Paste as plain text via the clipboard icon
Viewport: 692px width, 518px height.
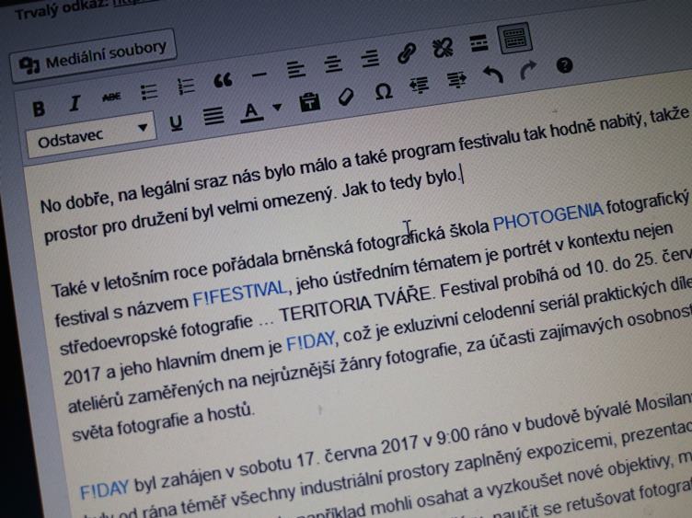tap(309, 102)
